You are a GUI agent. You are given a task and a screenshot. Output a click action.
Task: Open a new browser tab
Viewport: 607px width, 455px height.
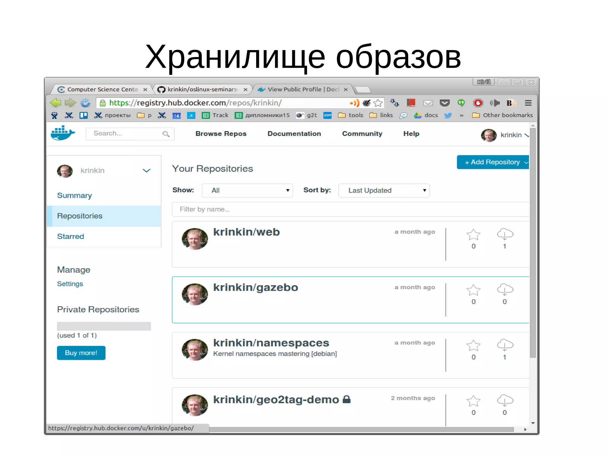pyautogui.click(x=363, y=90)
